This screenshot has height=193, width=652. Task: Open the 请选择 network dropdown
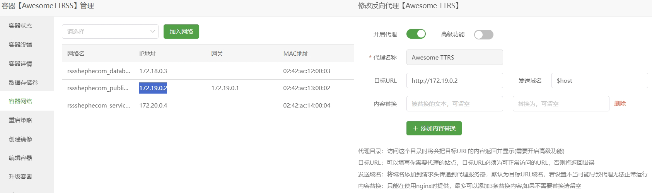pyautogui.click(x=110, y=32)
